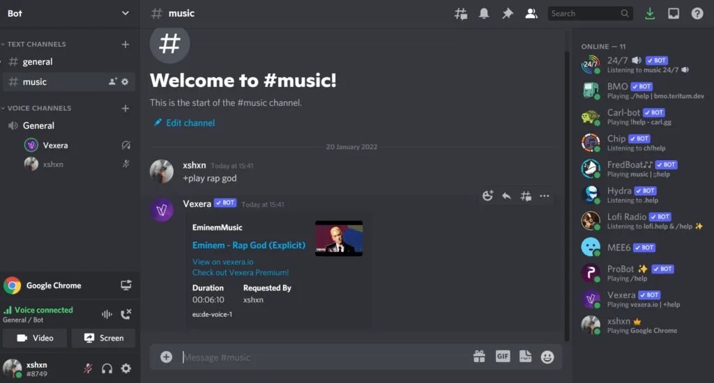Click create invite icon on music channel
The image size is (714, 383).
[112, 82]
